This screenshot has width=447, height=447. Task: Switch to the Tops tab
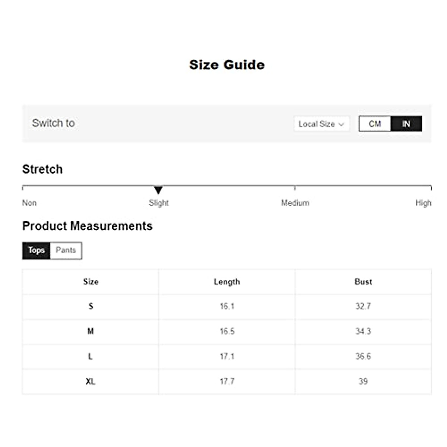tap(36, 250)
